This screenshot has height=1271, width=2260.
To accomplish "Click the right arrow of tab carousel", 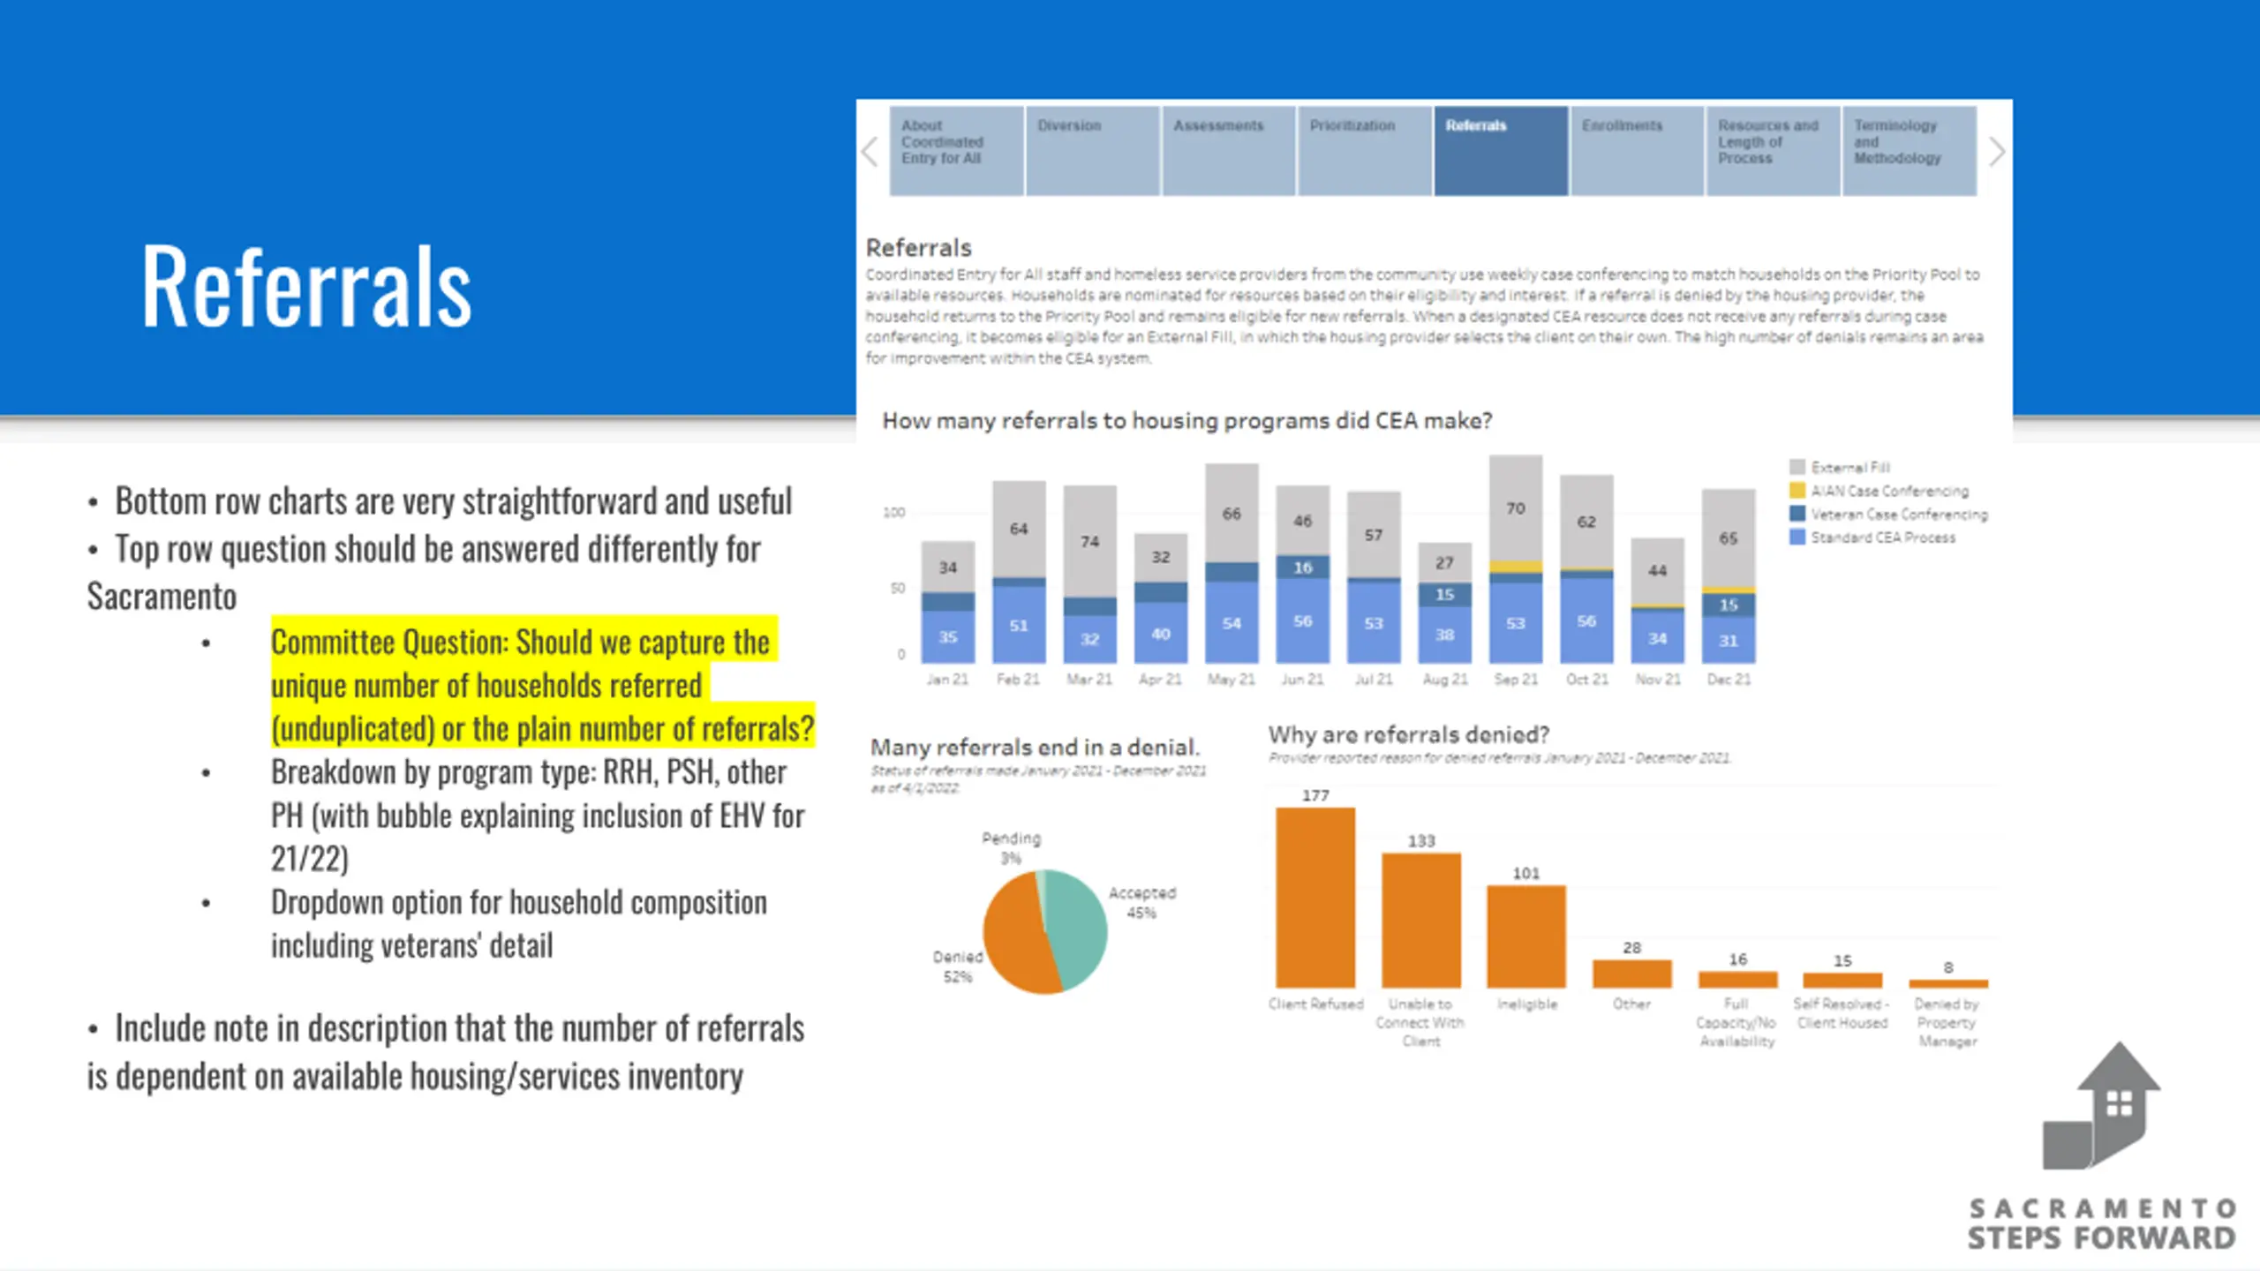I will [1997, 152].
